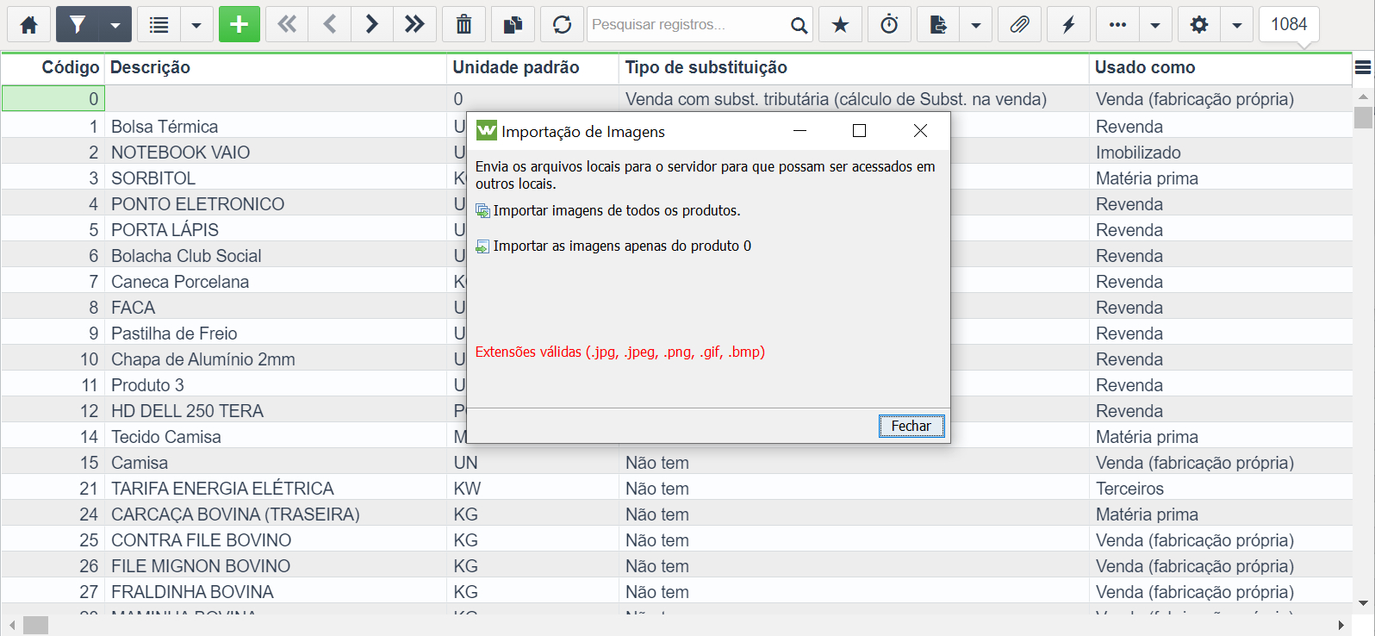Select the TARIFA ENERGIA ELÉTRICA row
Screen dimensions: 1375x636
tap(676, 489)
